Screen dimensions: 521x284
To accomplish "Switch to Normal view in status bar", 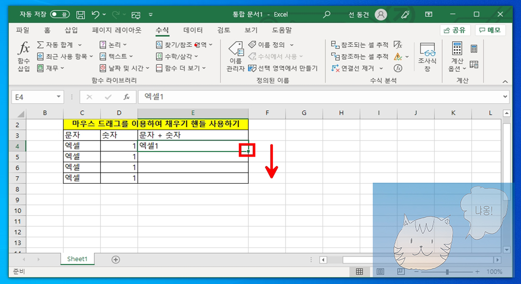I will tap(359, 272).
